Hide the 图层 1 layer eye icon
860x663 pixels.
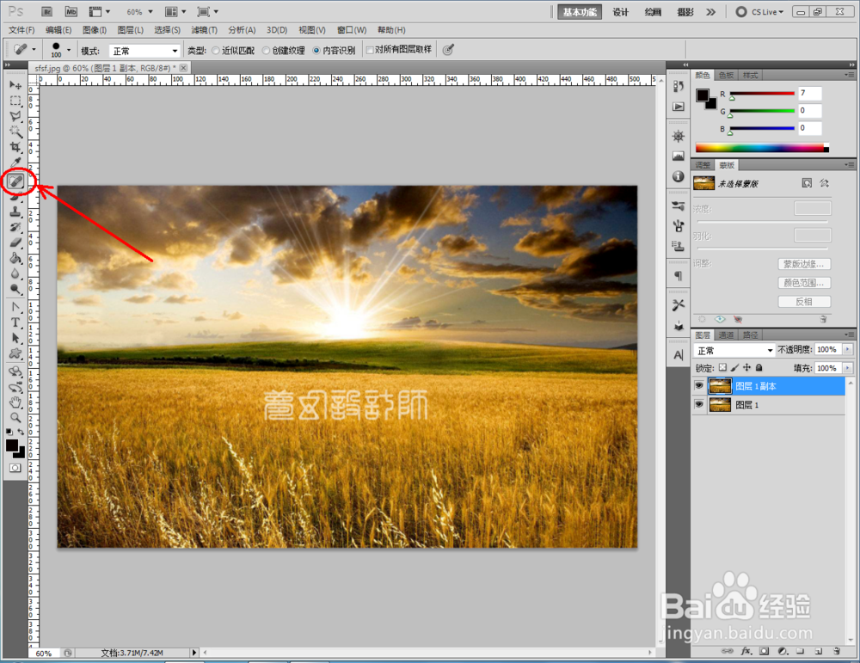pos(698,405)
